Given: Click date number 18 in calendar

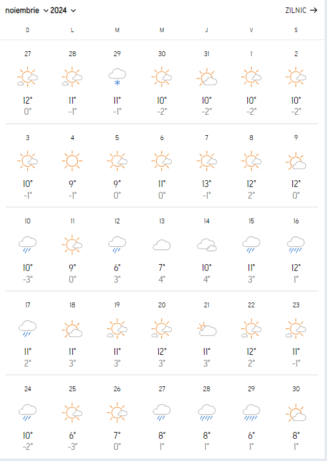Looking at the screenshot, I should (72, 305).
